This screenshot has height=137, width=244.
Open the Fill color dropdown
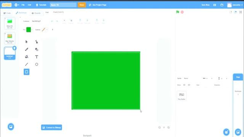(32, 30)
